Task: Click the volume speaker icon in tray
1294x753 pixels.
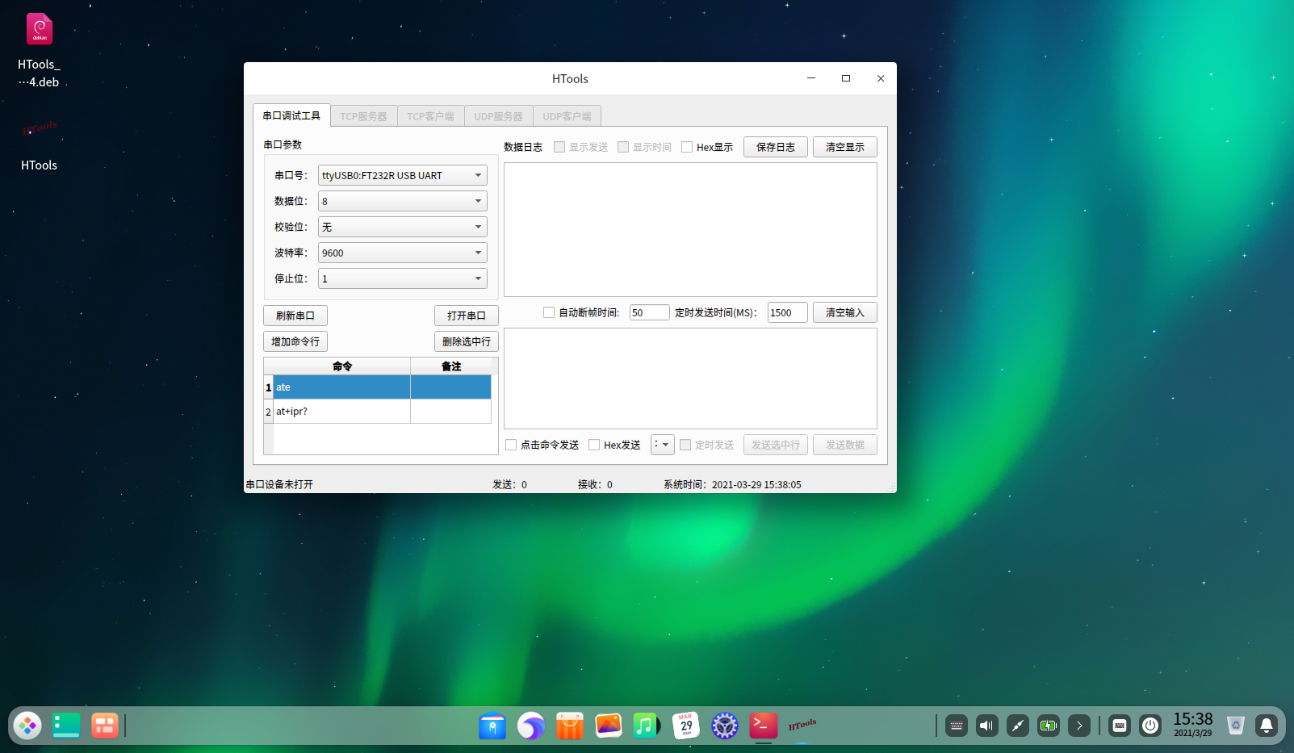Action: pos(986,726)
